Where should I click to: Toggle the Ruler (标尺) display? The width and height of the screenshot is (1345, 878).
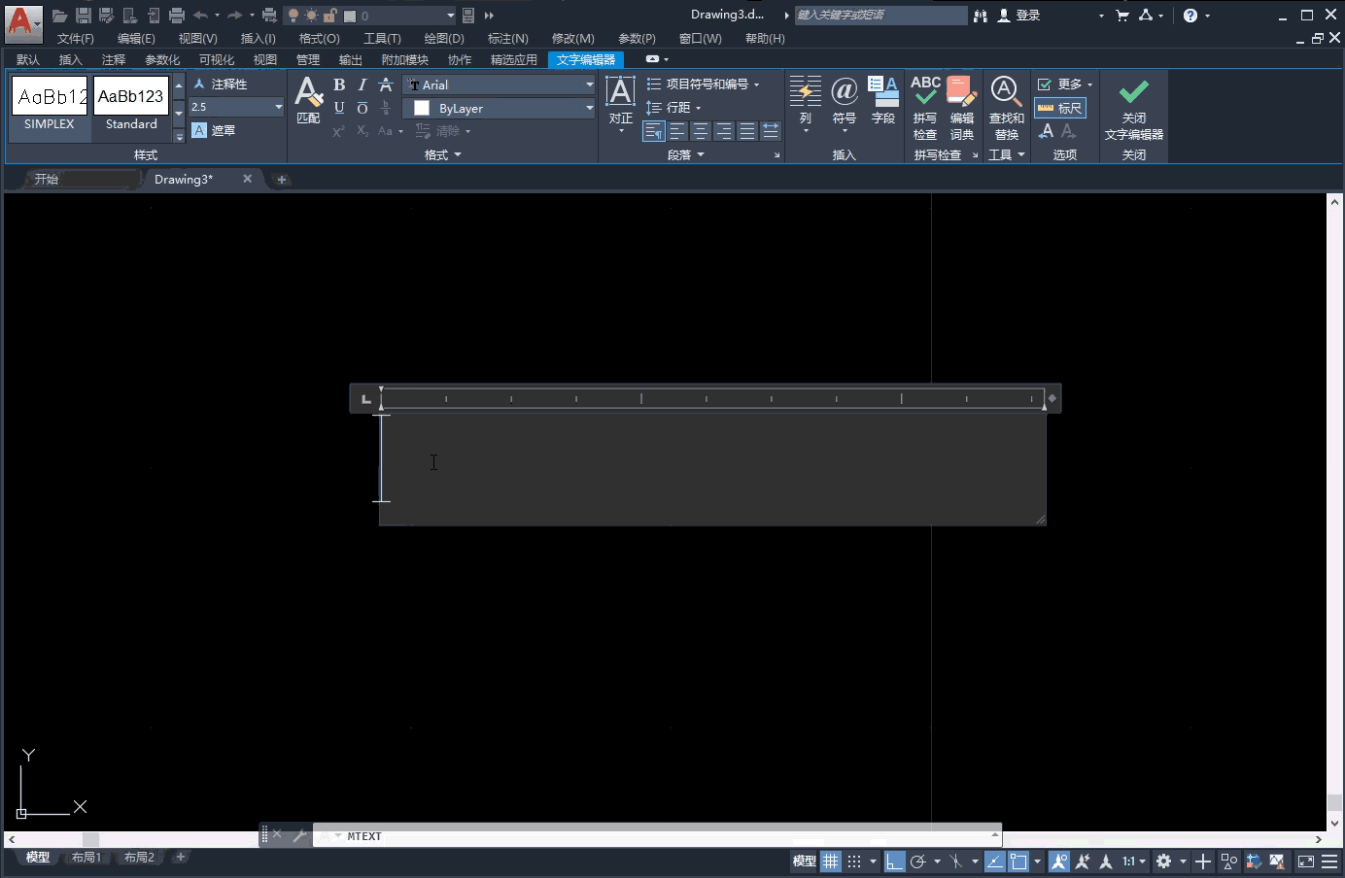coord(1060,108)
